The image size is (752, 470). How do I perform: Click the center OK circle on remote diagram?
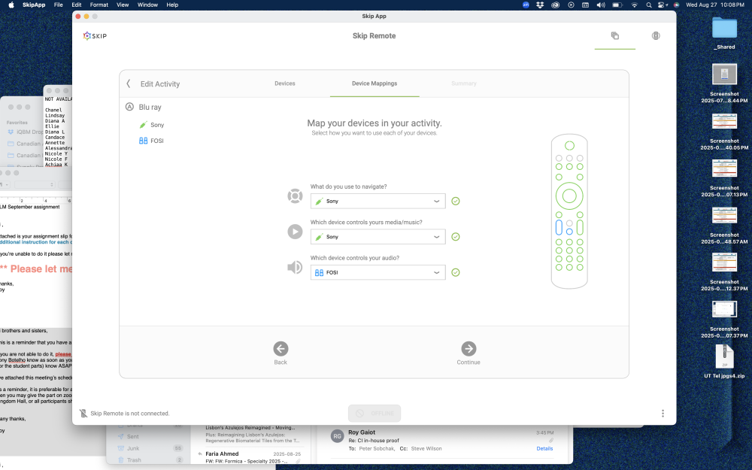point(569,196)
